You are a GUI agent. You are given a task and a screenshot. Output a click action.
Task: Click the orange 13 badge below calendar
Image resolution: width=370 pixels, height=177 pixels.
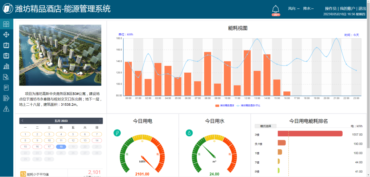point(23,174)
